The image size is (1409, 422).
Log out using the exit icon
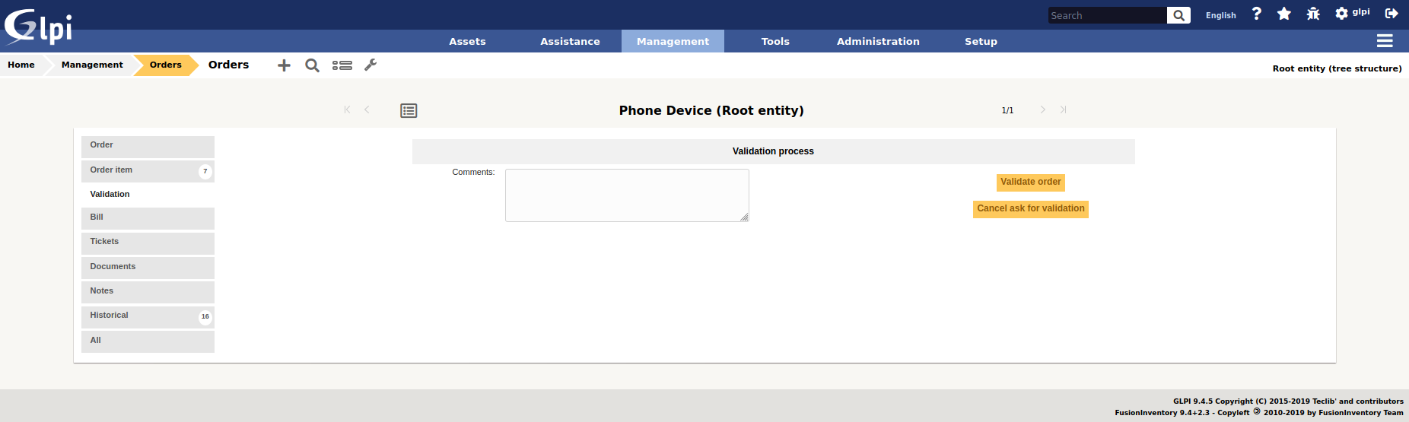pyautogui.click(x=1392, y=14)
